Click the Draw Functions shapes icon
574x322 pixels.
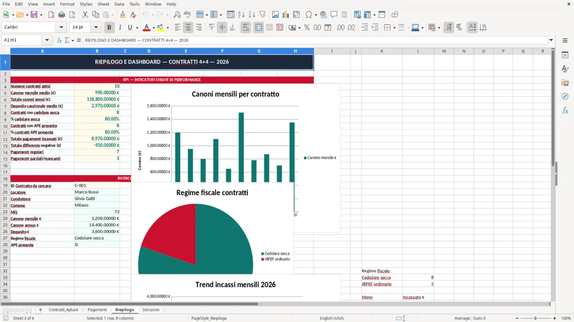[395, 15]
